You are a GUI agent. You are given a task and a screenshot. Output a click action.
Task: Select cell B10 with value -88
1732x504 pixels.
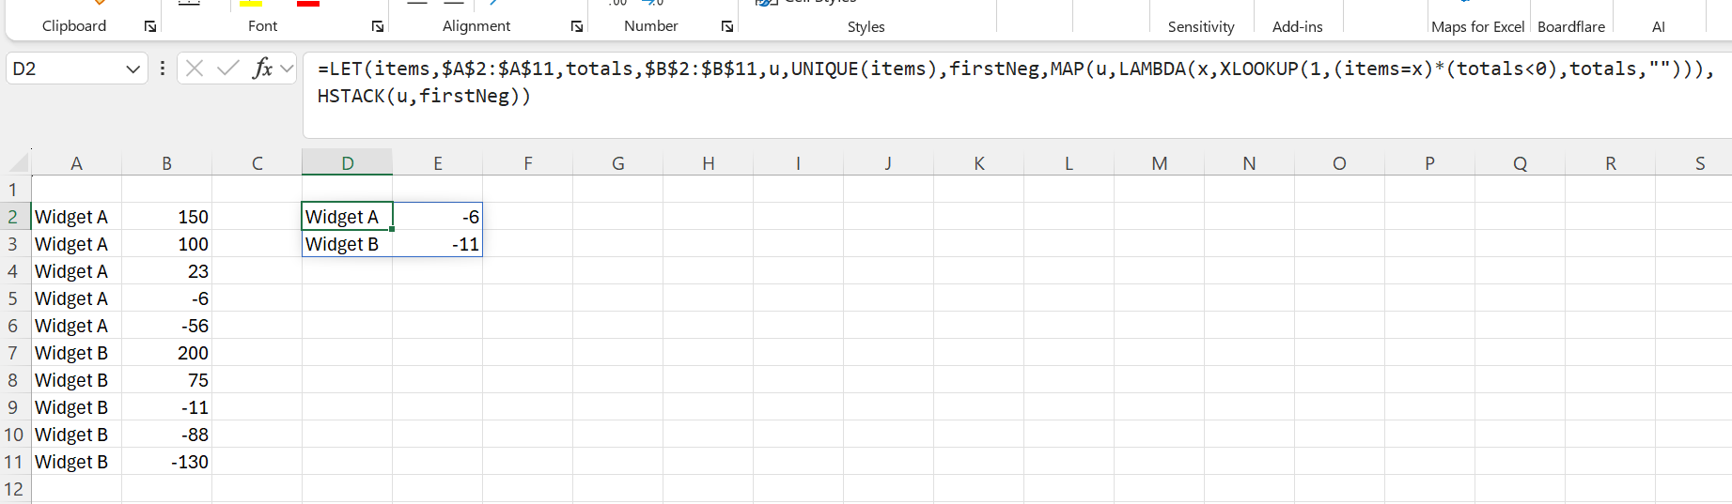tap(167, 435)
